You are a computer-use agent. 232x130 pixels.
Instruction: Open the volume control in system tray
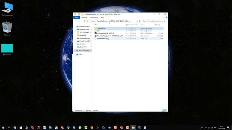point(212,127)
